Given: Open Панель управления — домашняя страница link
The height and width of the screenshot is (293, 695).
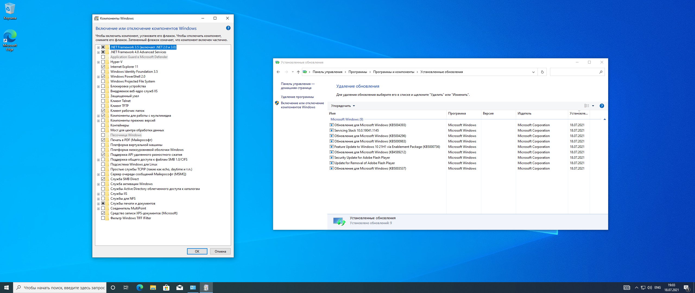Looking at the screenshot, I should [298, 86].
